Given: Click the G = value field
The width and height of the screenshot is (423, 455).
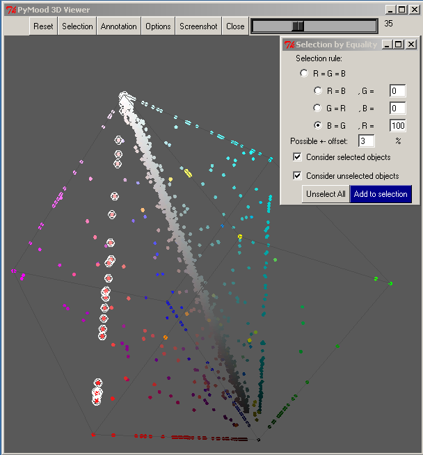Looking at the screenshot, I should pyautogui.click(x=397, y=91).
